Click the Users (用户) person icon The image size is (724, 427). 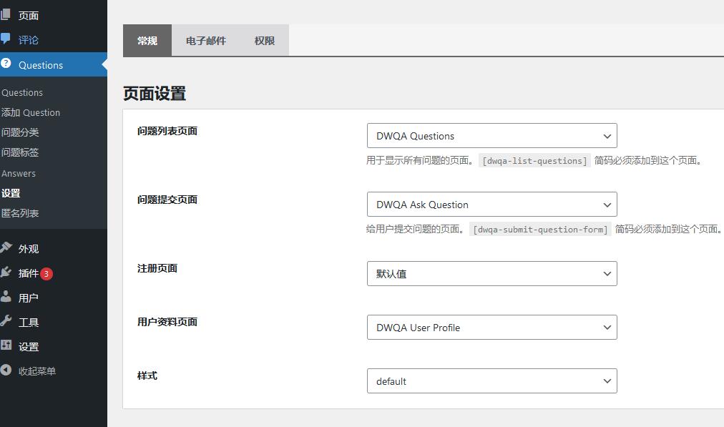coord(6,296)
